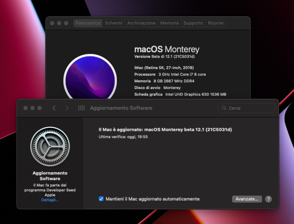Zoom the About This Mac window
Image resolution: width=294 pixels, height=224 pixels.
66,23
